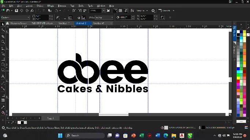The height and width of the screenshot is (140, 250).
Task: Toggle Show Guidelines button
Action: 126,11
